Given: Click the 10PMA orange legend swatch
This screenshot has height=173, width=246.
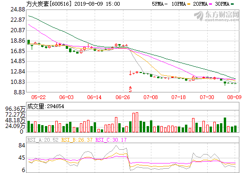Looking at the screenshot, I should [x=189, y=4].
